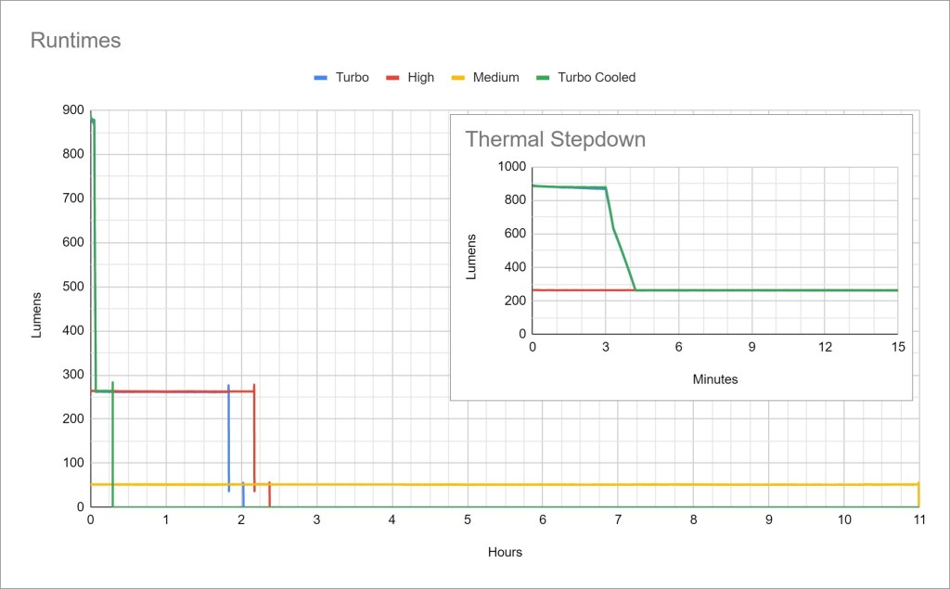Select the High legend label text
Image resolution: width=950 pixels, height=589 pixels.
point(420,78)
